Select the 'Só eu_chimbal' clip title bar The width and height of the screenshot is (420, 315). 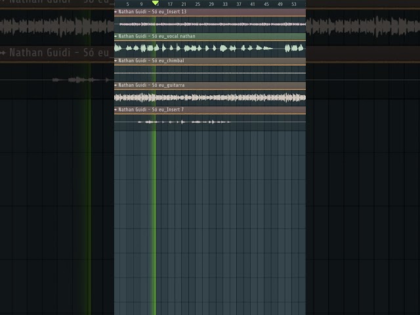210,61
